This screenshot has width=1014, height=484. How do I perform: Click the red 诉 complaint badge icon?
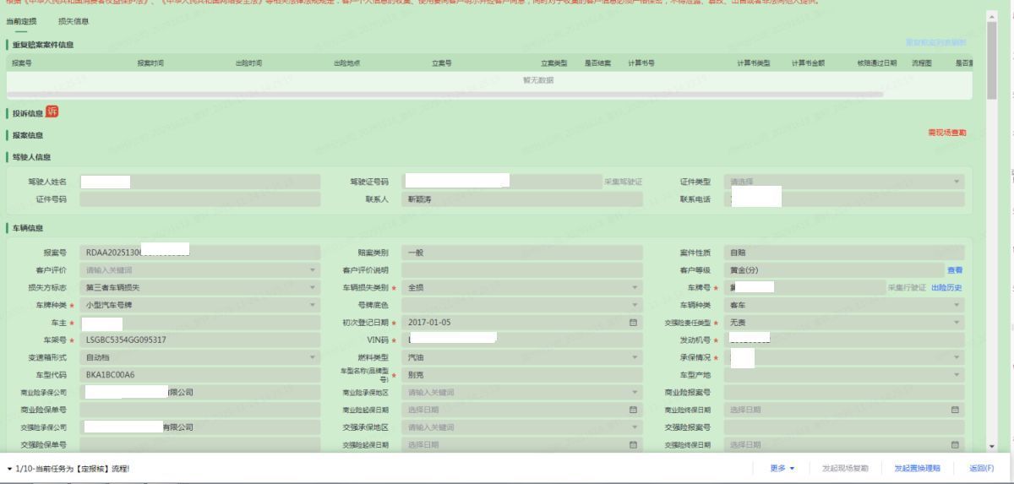(52, 112)
